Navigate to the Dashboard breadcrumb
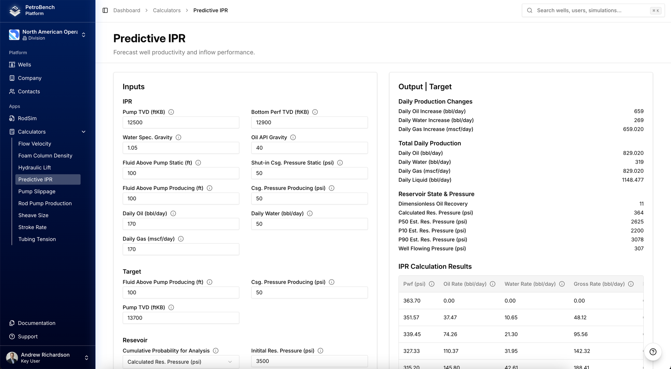Image resolution: width=671 pixels, height=369 pixels. pos(127,10)
